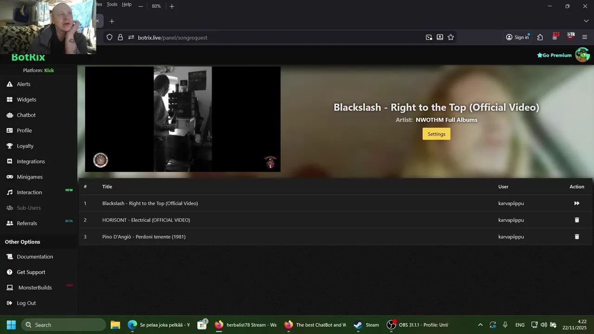The height and width of the screenshot is (334, 594).
Task: Click the Firefox Sign in button
Action: tap(517, 37)
